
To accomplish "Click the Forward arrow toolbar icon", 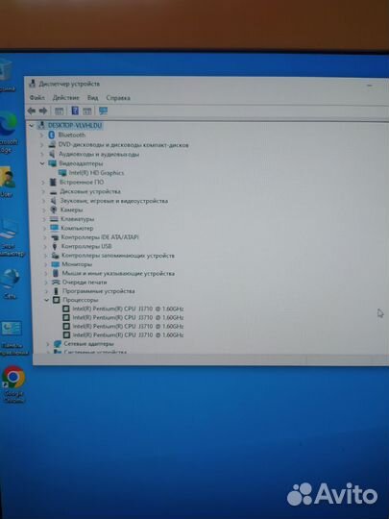I will click(43, 111).
